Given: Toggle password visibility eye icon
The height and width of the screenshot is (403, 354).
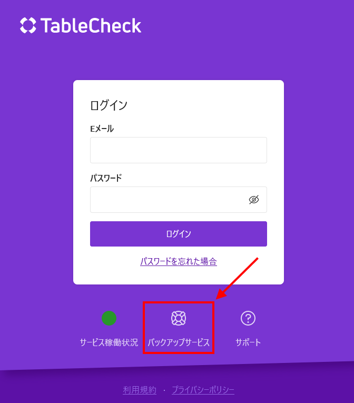Looking at the screenshot, I should [254, 200].
